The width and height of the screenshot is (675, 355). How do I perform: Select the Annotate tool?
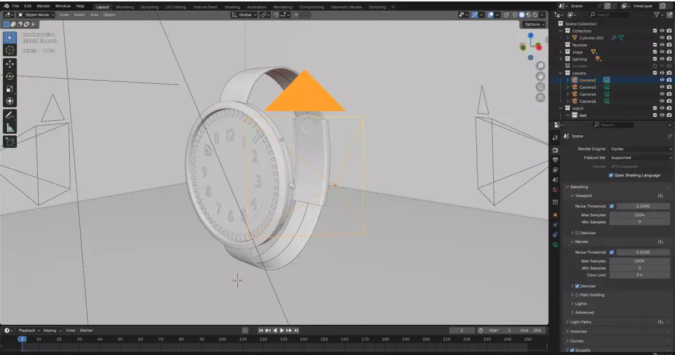[10, 115]
